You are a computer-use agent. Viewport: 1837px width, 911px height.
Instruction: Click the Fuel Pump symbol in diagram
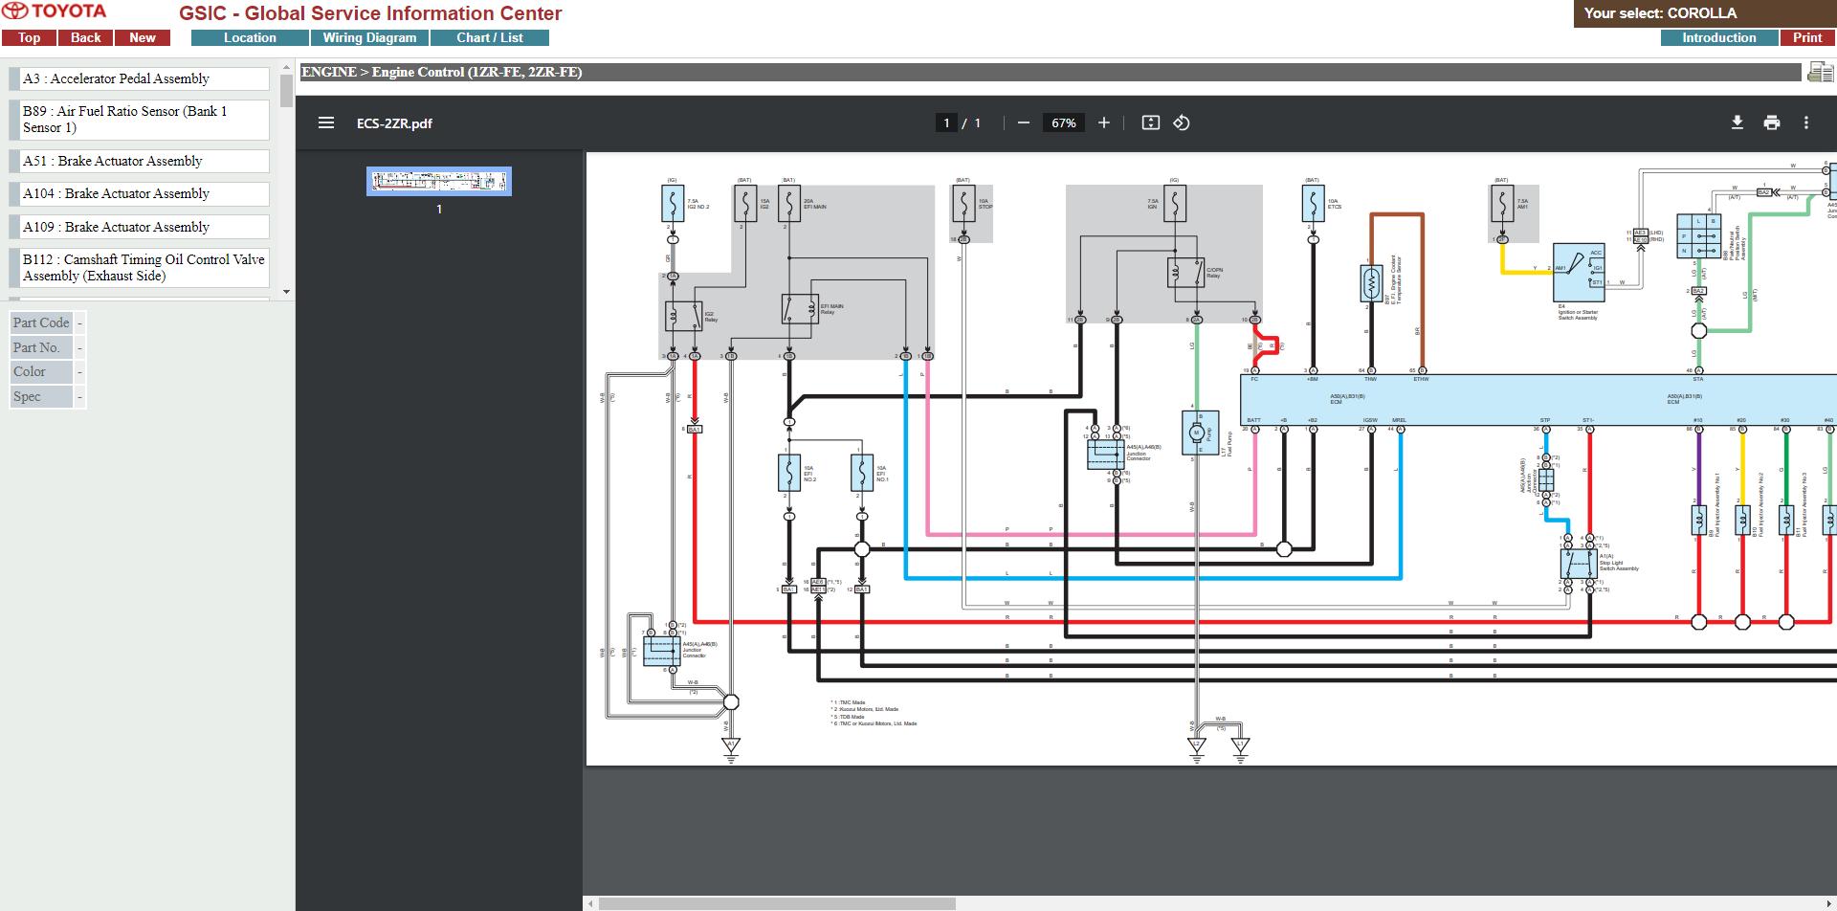click(1200, 433)
